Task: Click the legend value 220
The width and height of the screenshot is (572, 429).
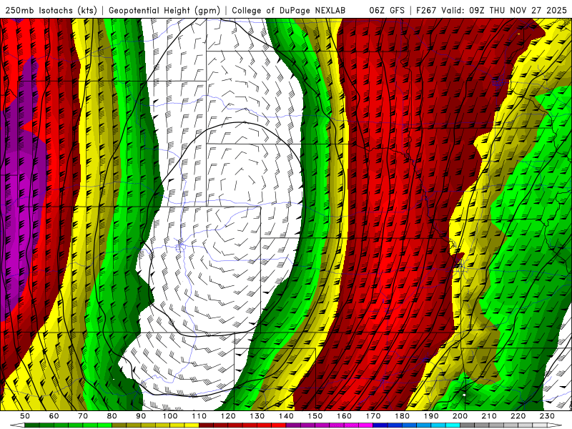Action: point(518,416)
